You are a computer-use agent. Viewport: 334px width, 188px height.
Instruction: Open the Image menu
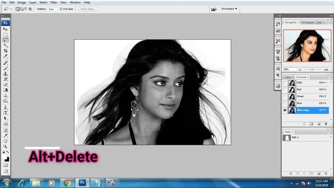[x=21, y=2]
